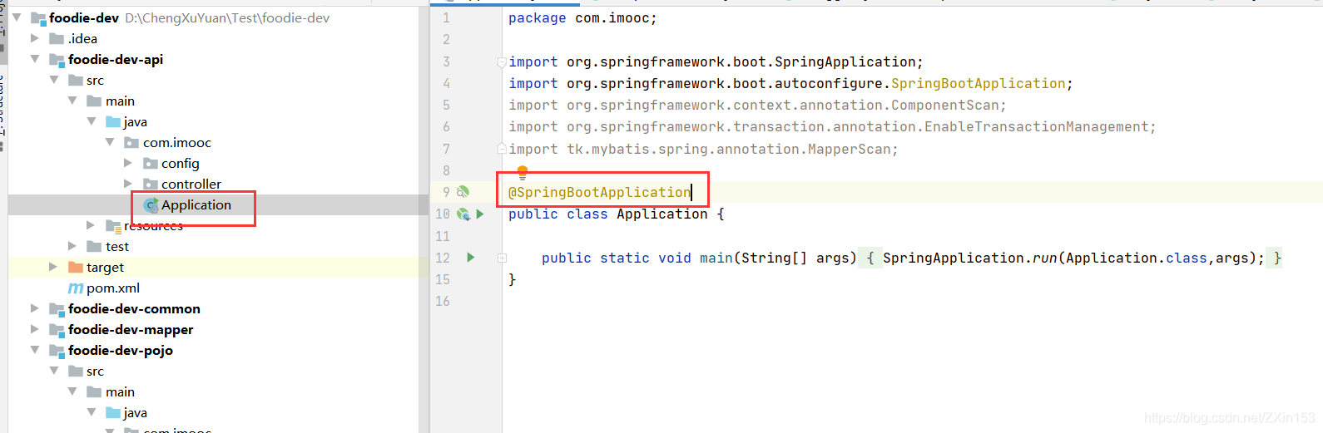
Task: Select the controller package label
Action: (x=191, y=185)
